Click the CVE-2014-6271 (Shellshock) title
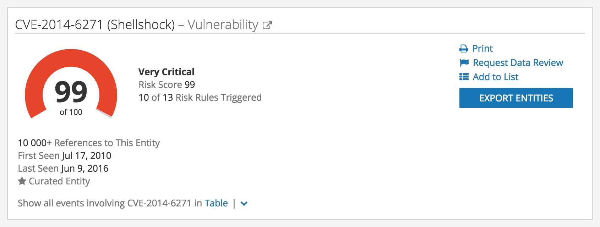Screen dimensions: 600x227 point(95,25)
